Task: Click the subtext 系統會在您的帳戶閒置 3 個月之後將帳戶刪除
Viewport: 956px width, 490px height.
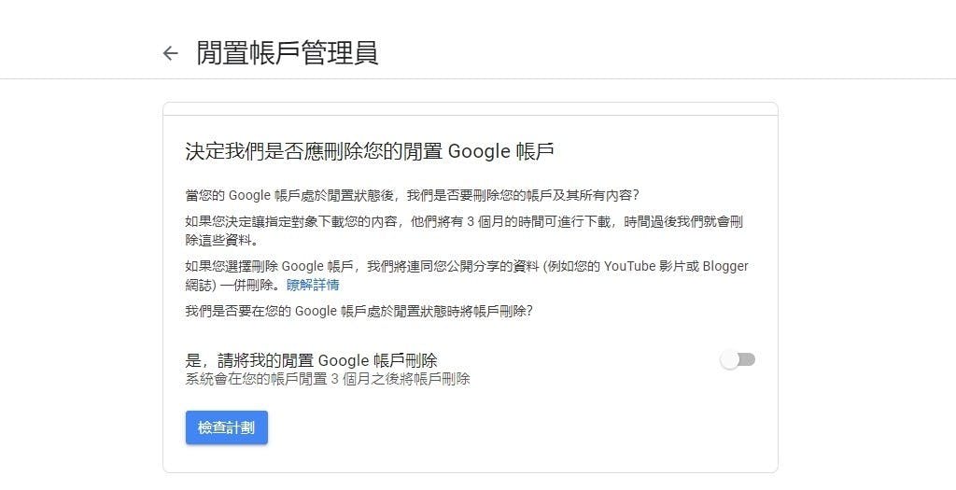Action: point(328,379)
